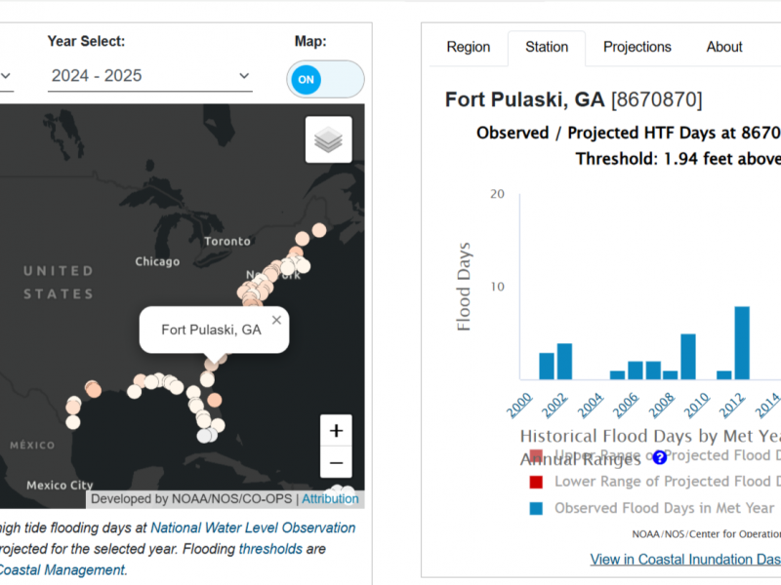Switch to the Projections tab
The width and height of the screenshot is (781, 585).
click(637, 47)
